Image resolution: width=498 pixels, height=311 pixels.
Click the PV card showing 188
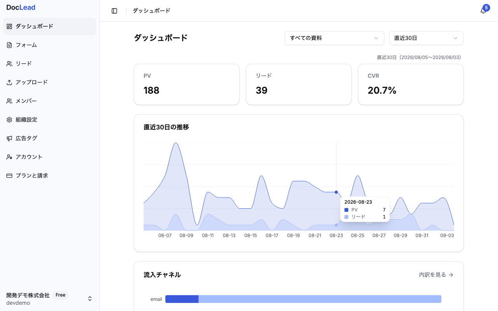click(x=187, y=84)
